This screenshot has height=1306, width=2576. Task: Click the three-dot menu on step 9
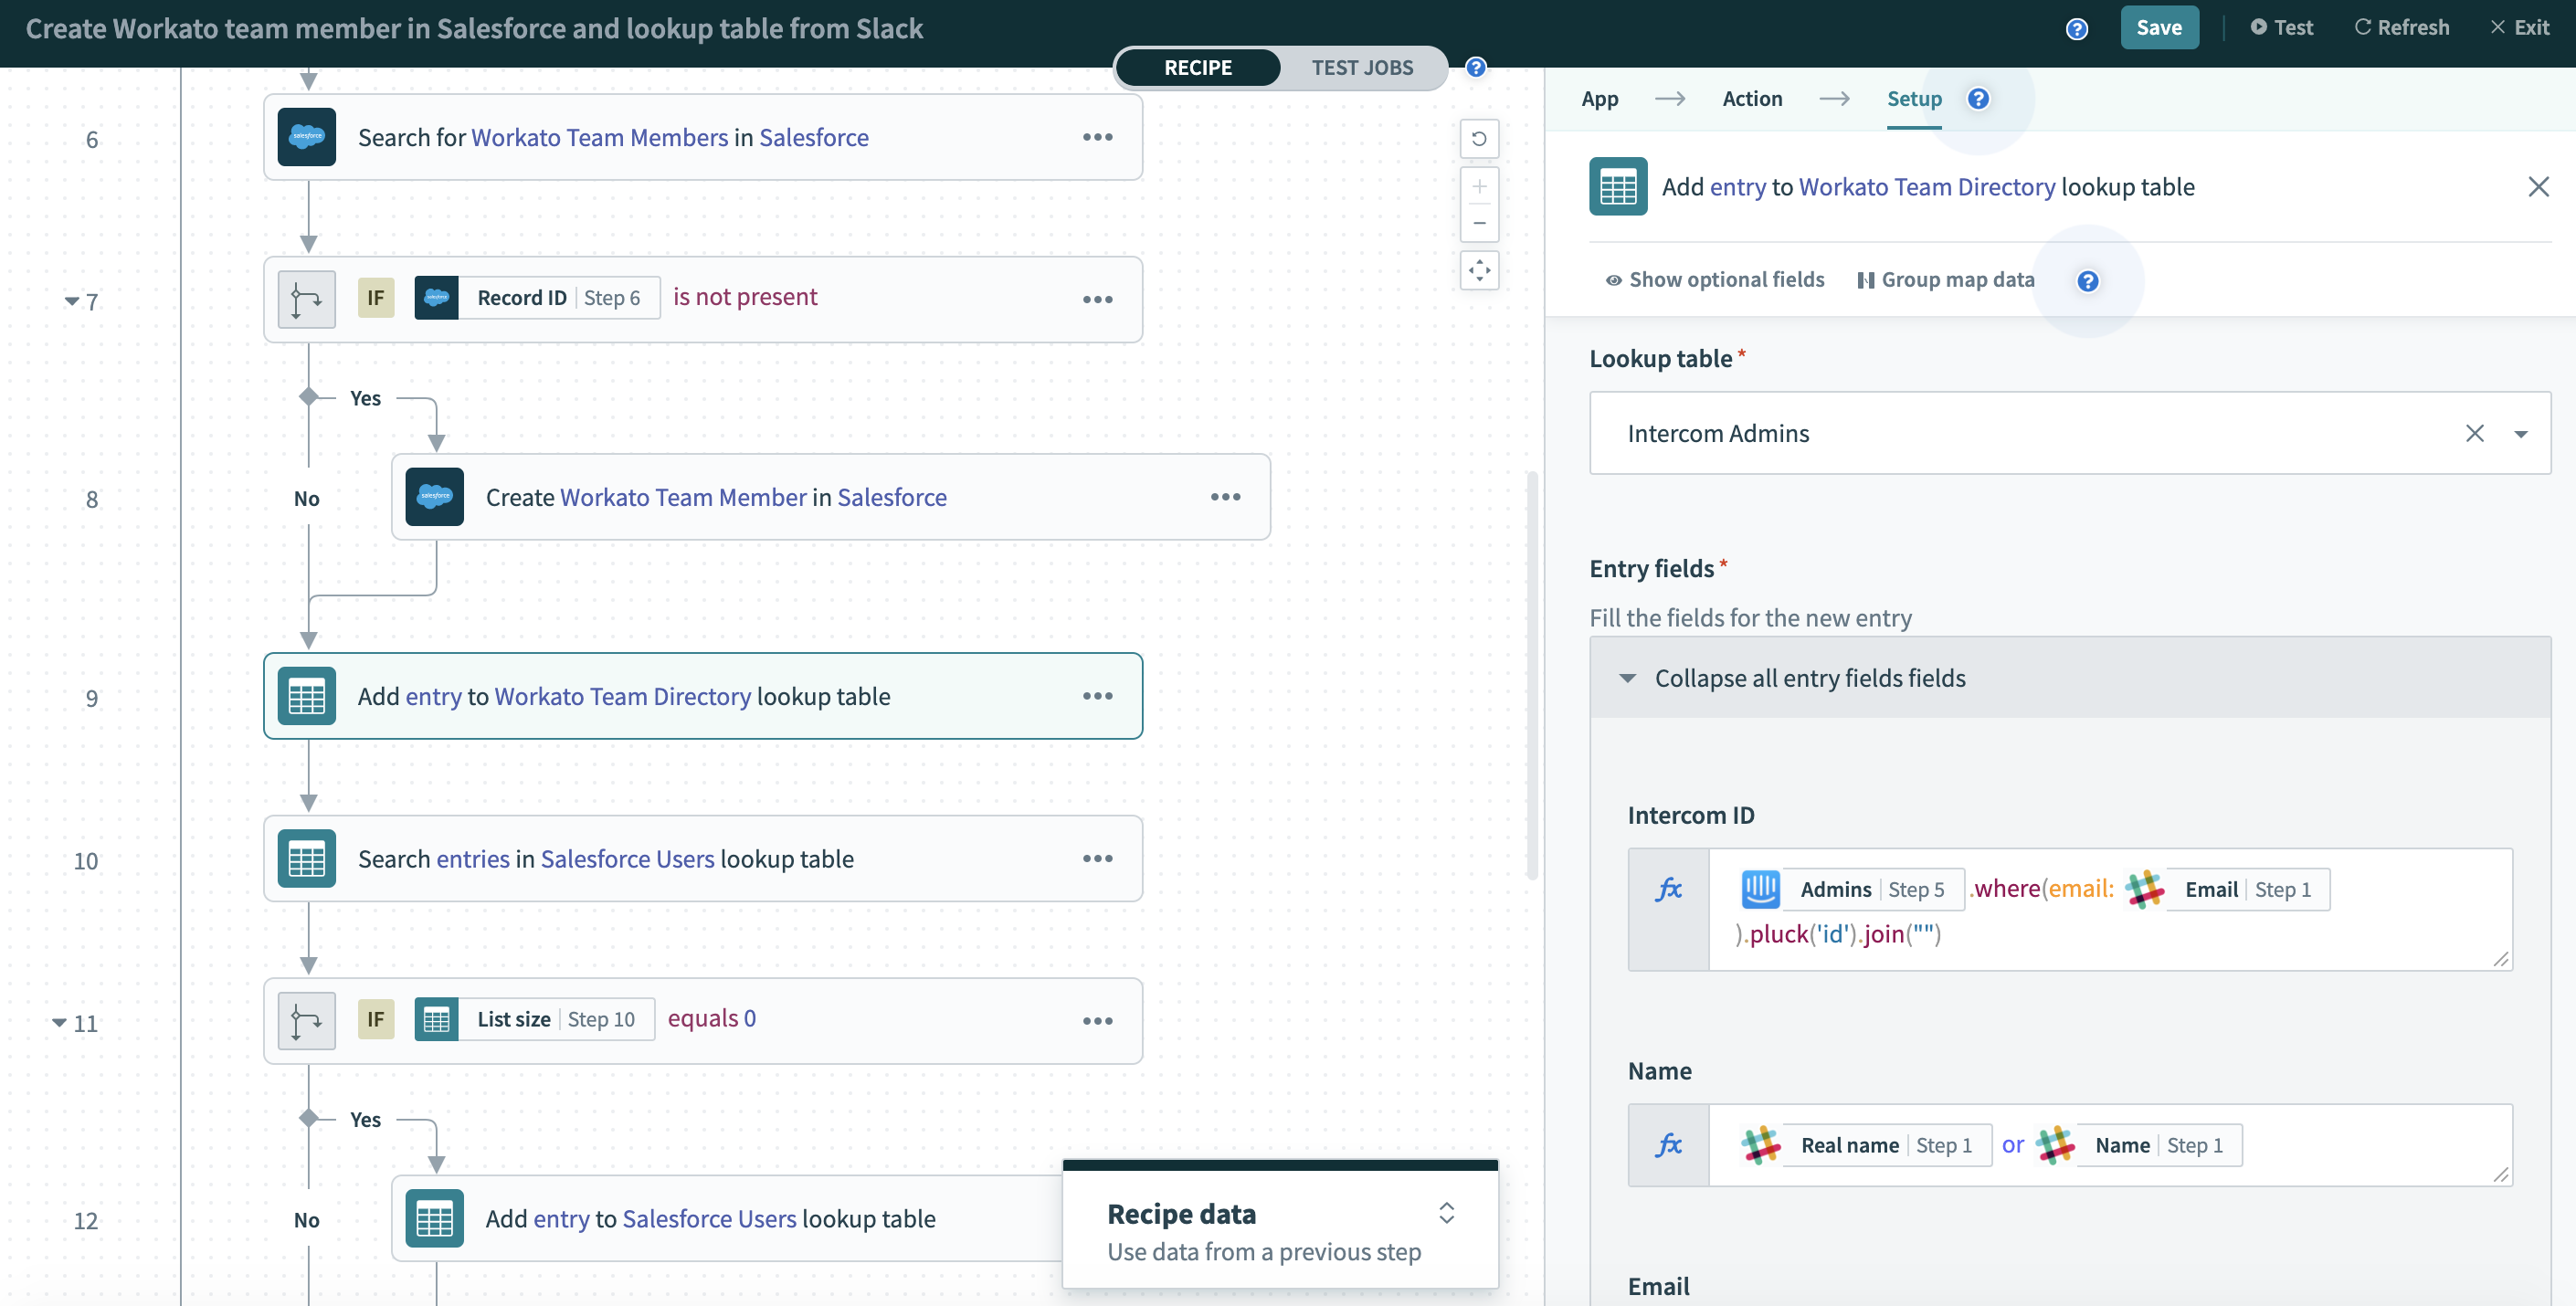(x=1097, y=695)
